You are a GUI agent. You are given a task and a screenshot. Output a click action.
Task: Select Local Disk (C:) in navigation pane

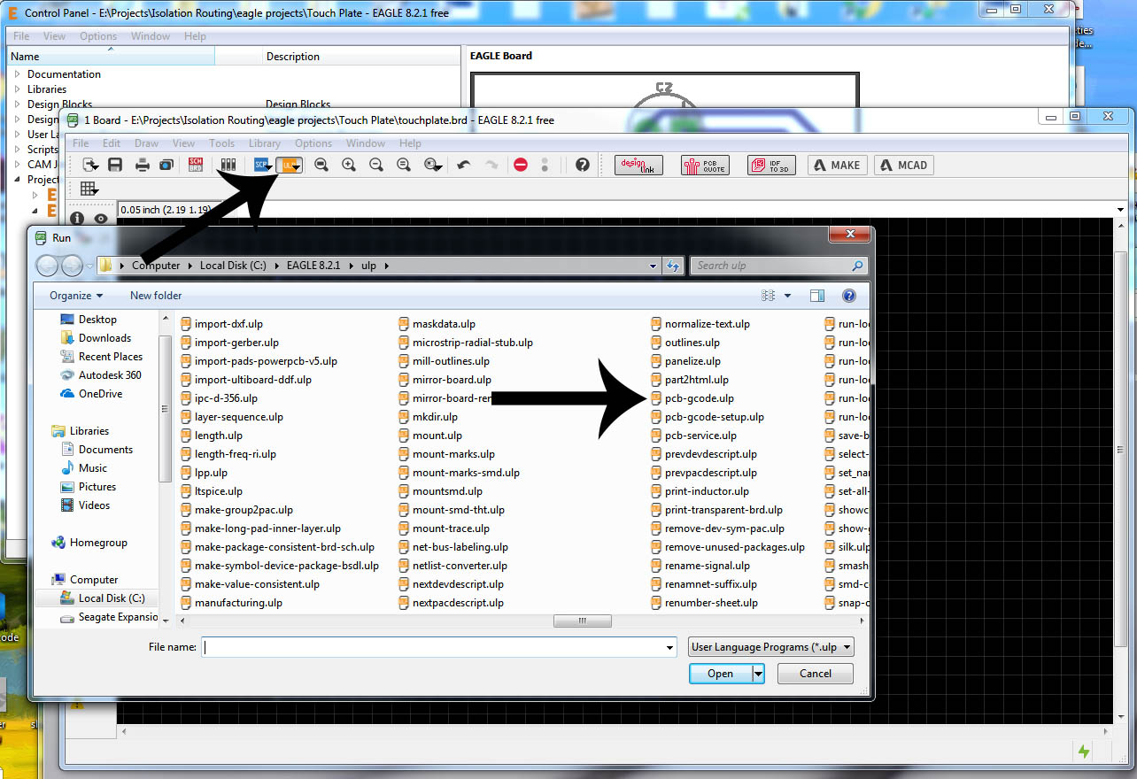[x=102, y=598]
